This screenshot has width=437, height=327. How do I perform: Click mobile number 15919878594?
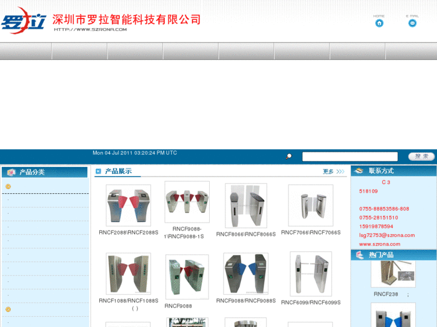(376, 226)
